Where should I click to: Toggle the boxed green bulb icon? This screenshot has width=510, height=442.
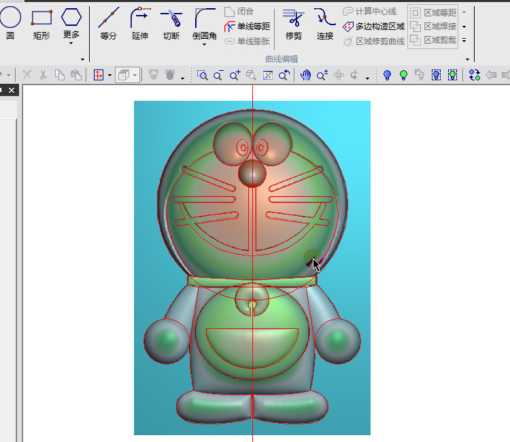[452, 75]
